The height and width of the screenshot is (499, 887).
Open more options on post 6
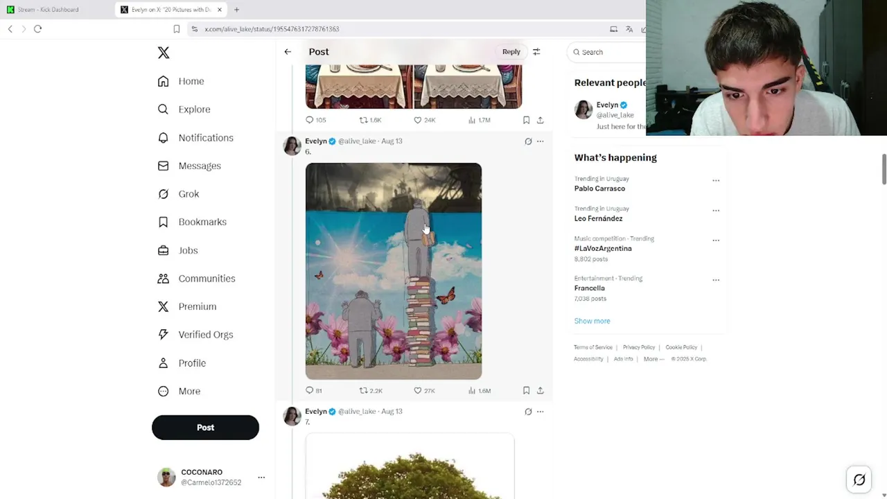541,141
